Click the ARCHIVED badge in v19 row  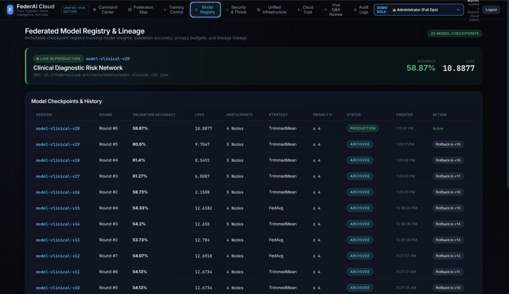pos(360,144)
